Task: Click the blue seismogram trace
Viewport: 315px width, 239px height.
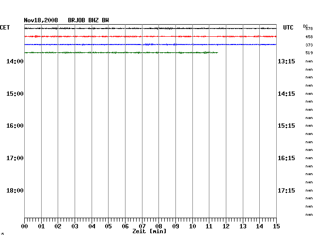Action: pos(150,45)
